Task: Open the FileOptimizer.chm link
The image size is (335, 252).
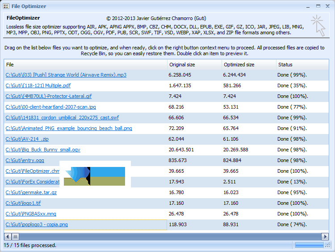Action: pyautogui.click(x=33, y=171)
